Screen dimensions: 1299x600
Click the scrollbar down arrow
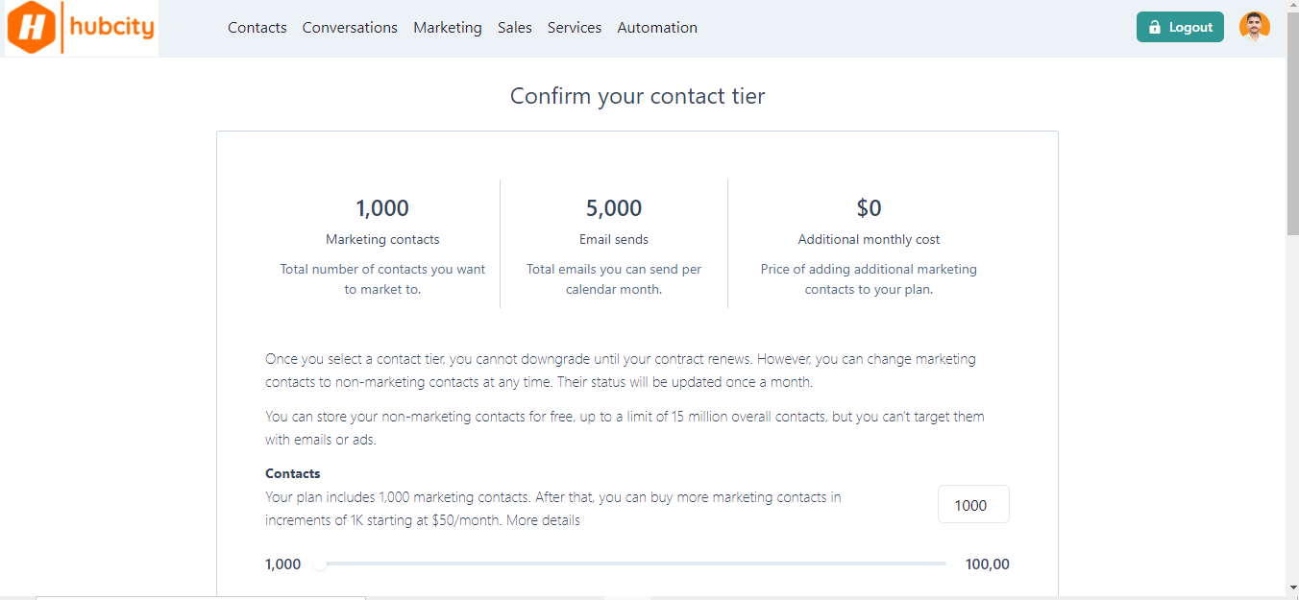click(x=1292, y=587)
